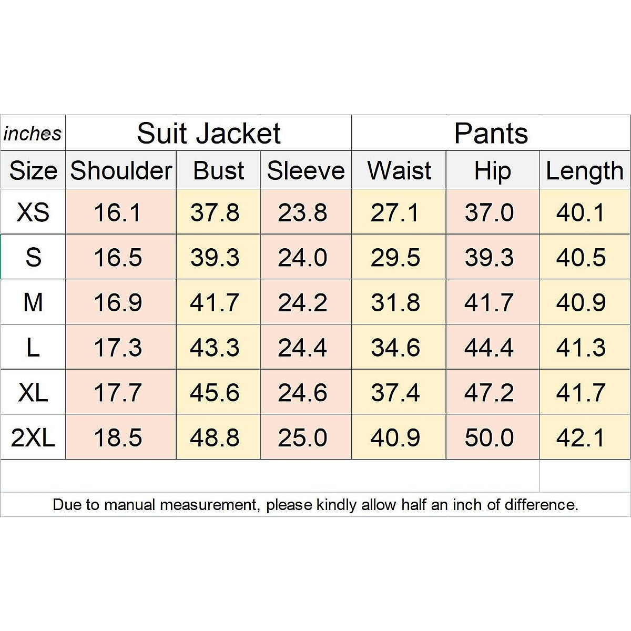Viewport: 631px width, 631px height.
Task: Click sleeve value 25.0 for 2XL
Action: [x=302, y=437]
